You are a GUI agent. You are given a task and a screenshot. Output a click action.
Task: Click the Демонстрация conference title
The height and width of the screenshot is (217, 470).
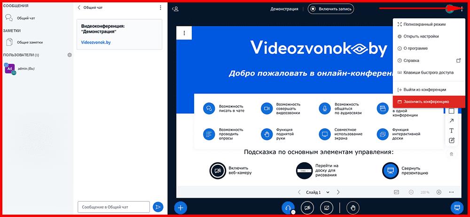[284, 9]
